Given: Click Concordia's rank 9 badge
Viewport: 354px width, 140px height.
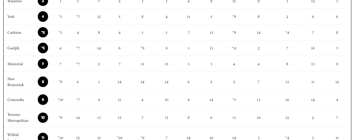Looking at the screenshot, I should pyautogui.click(x=43, y=100).
